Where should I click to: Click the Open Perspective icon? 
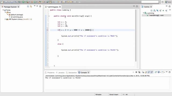click(x=162, y=2)
